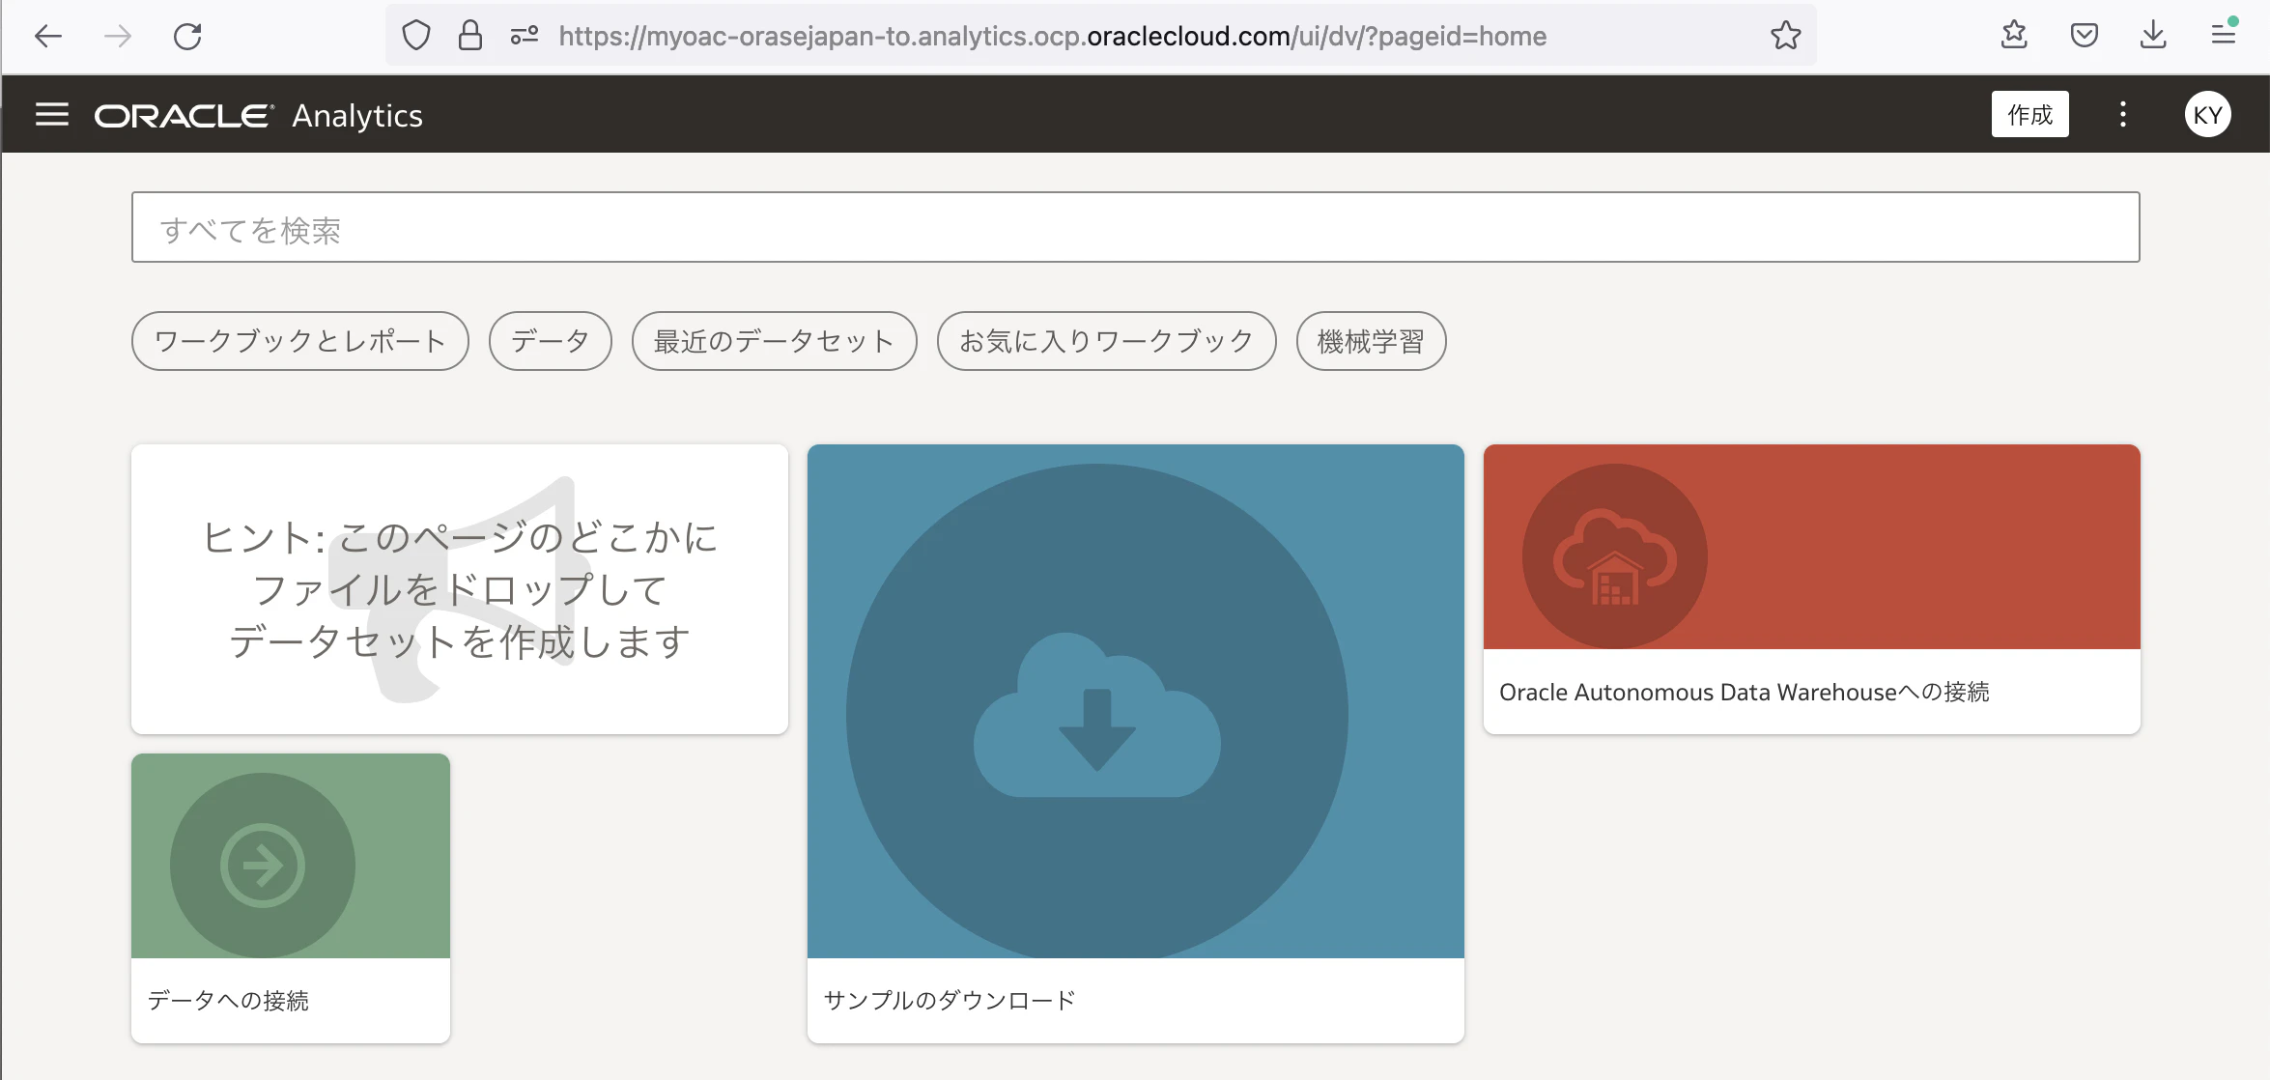Click the hint card about dropping files
The image size is (2270, 1080).
(x=460, y=589)
